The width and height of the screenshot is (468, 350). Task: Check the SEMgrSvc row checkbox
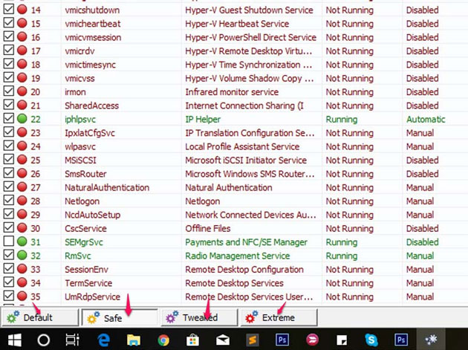(x=9, y=242)
